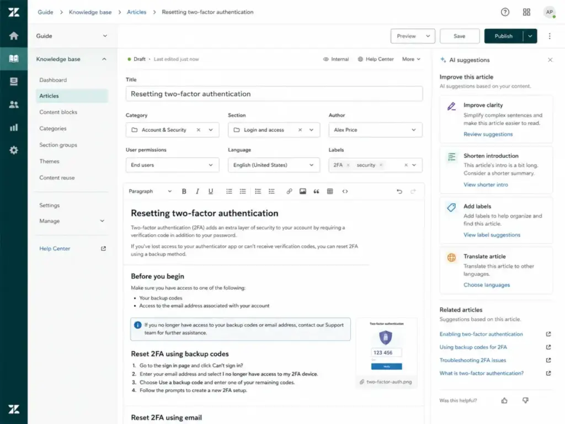Click the users icon in left sidebar
Viewport: 565px width, 424px height.
[x=14, y=104]
